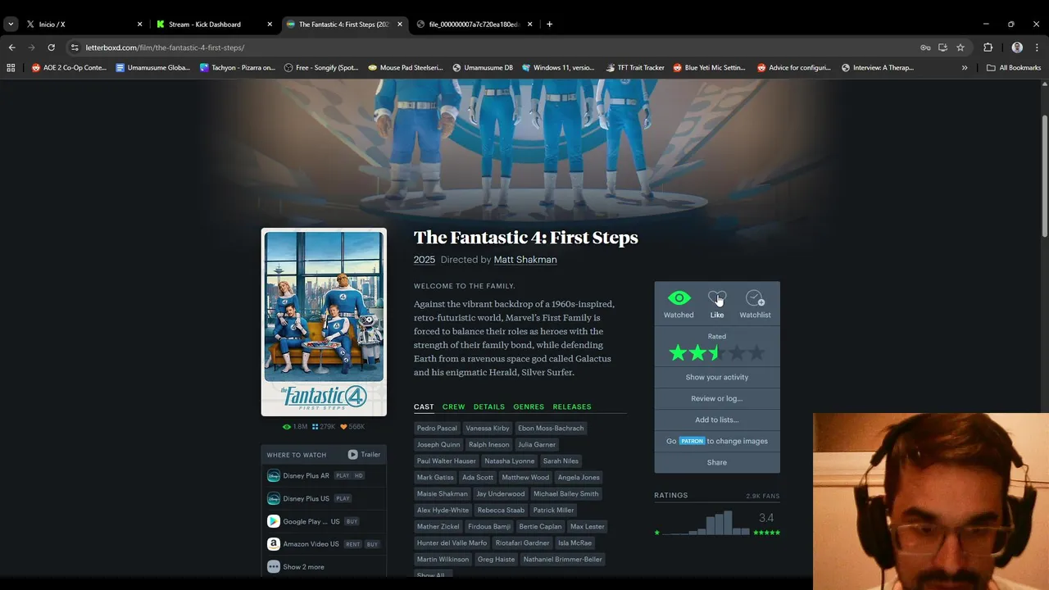Open the RATINGS section heading
Image resolution: width=1049 pixels, height=590 pixels.
pos(671,496)
